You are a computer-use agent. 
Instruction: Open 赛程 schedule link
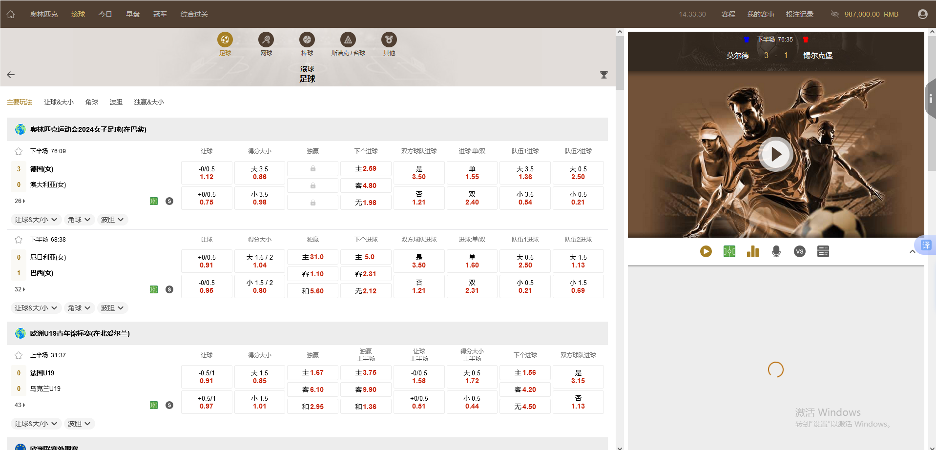click(728, 14)
